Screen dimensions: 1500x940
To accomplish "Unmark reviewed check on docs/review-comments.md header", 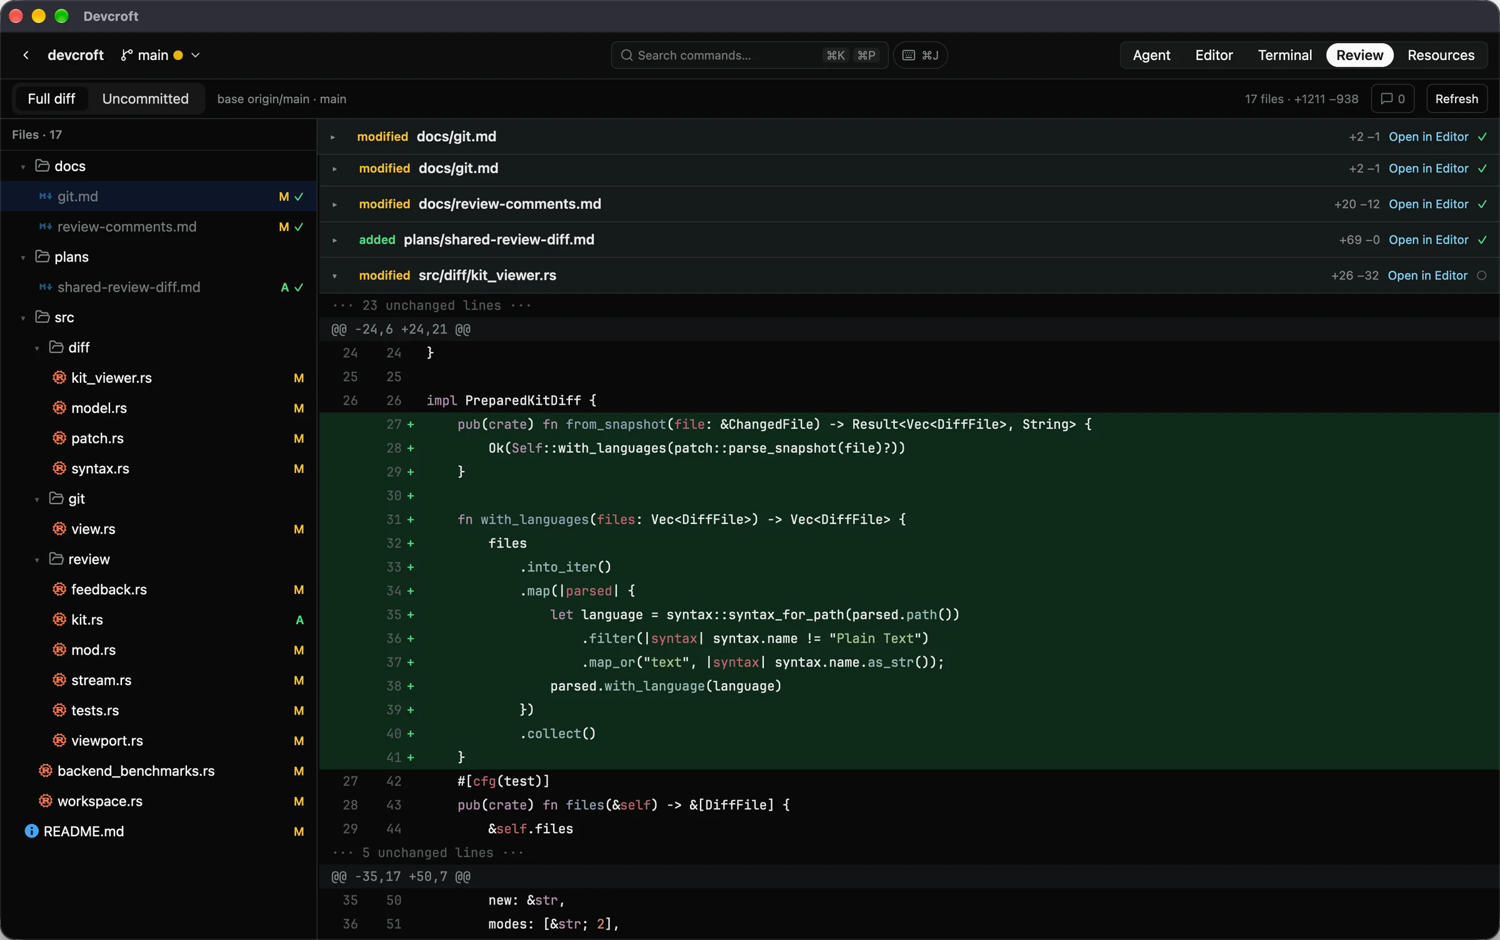I will coord(1482,204).
